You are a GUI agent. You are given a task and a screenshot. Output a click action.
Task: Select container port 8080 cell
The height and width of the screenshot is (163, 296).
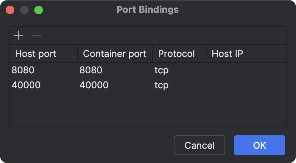coord(91,70)
